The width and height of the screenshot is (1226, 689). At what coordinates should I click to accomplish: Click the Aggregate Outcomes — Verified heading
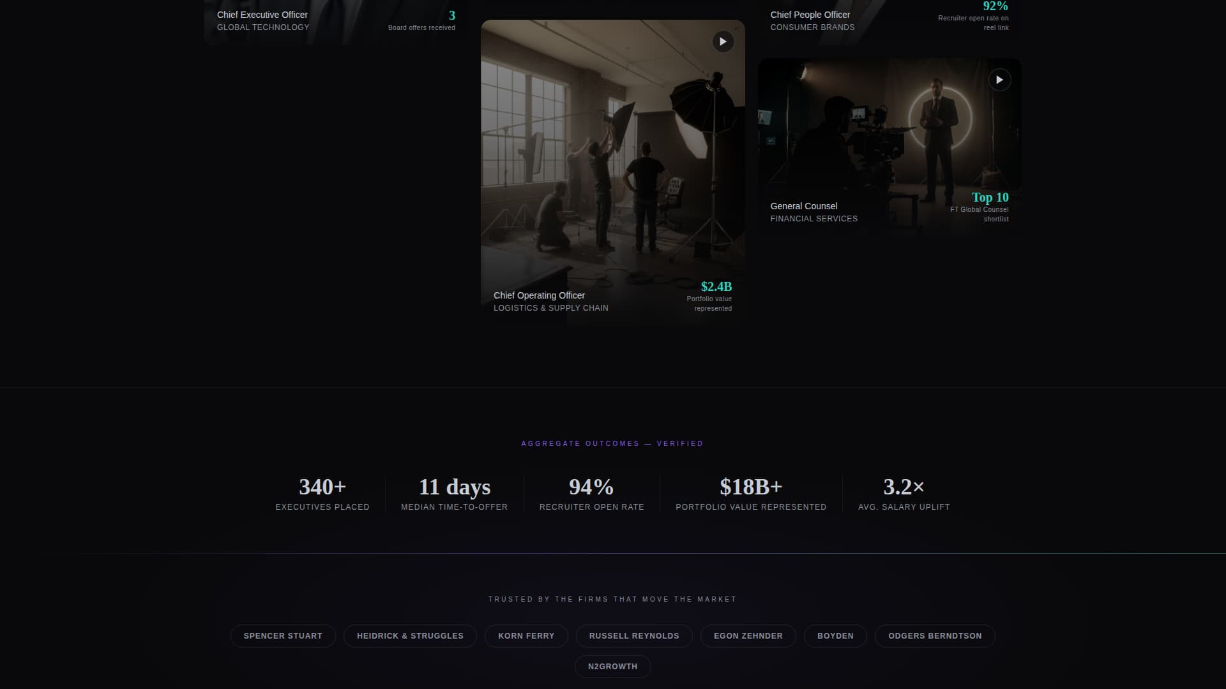click(x=612, y=443)
